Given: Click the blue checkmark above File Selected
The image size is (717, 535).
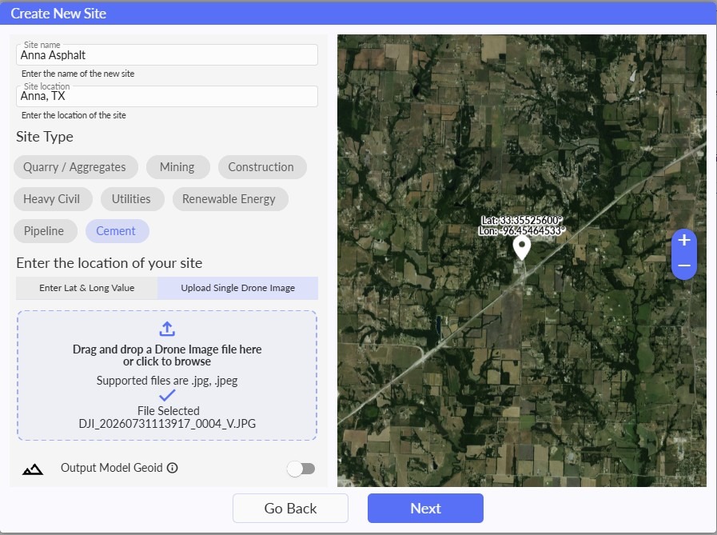Looking at the screenshot, I should (x=167, y=395).
